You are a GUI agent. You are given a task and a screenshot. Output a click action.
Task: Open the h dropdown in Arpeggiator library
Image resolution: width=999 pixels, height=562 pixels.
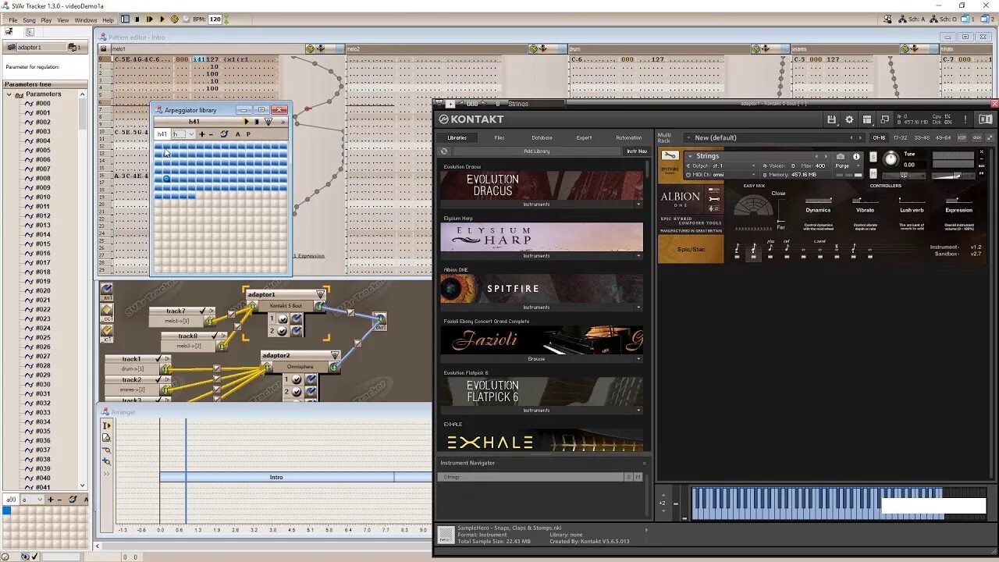point(191,134)
